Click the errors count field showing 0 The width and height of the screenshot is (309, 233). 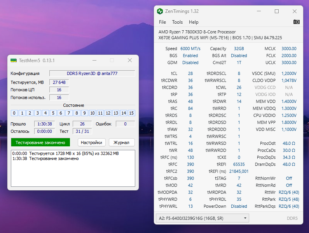[125, 124]
